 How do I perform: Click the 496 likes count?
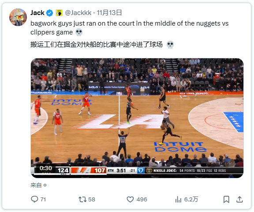tap(142, 199)
